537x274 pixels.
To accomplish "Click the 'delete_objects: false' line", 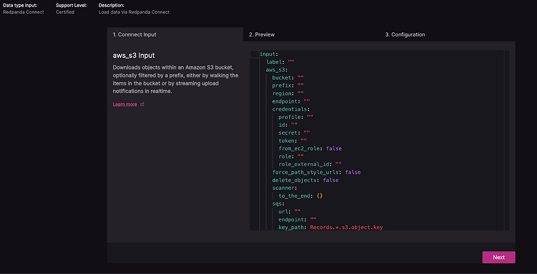I will click(305, 180).
